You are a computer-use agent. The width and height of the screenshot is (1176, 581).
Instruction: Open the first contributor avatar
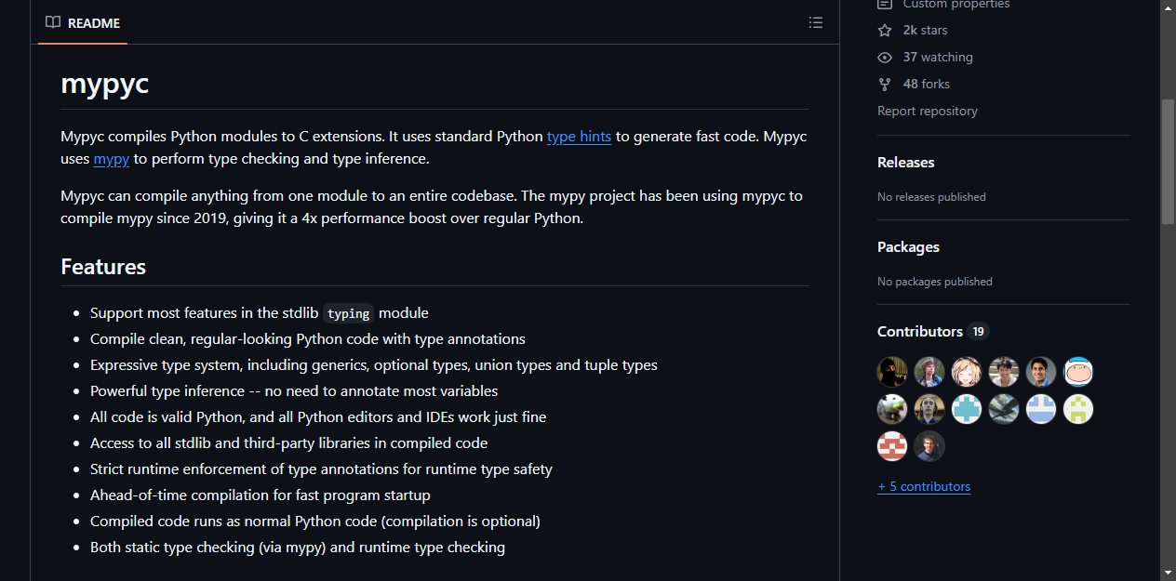[x=892, y=372]
